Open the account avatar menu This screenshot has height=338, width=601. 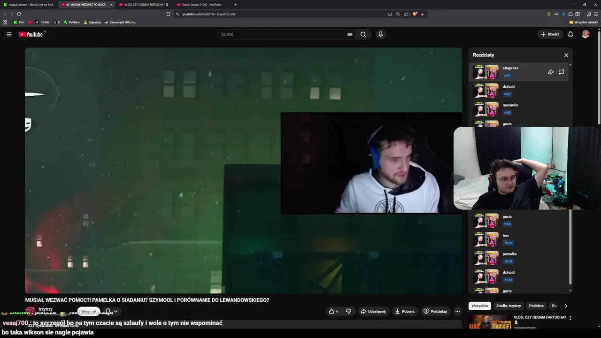586,34
